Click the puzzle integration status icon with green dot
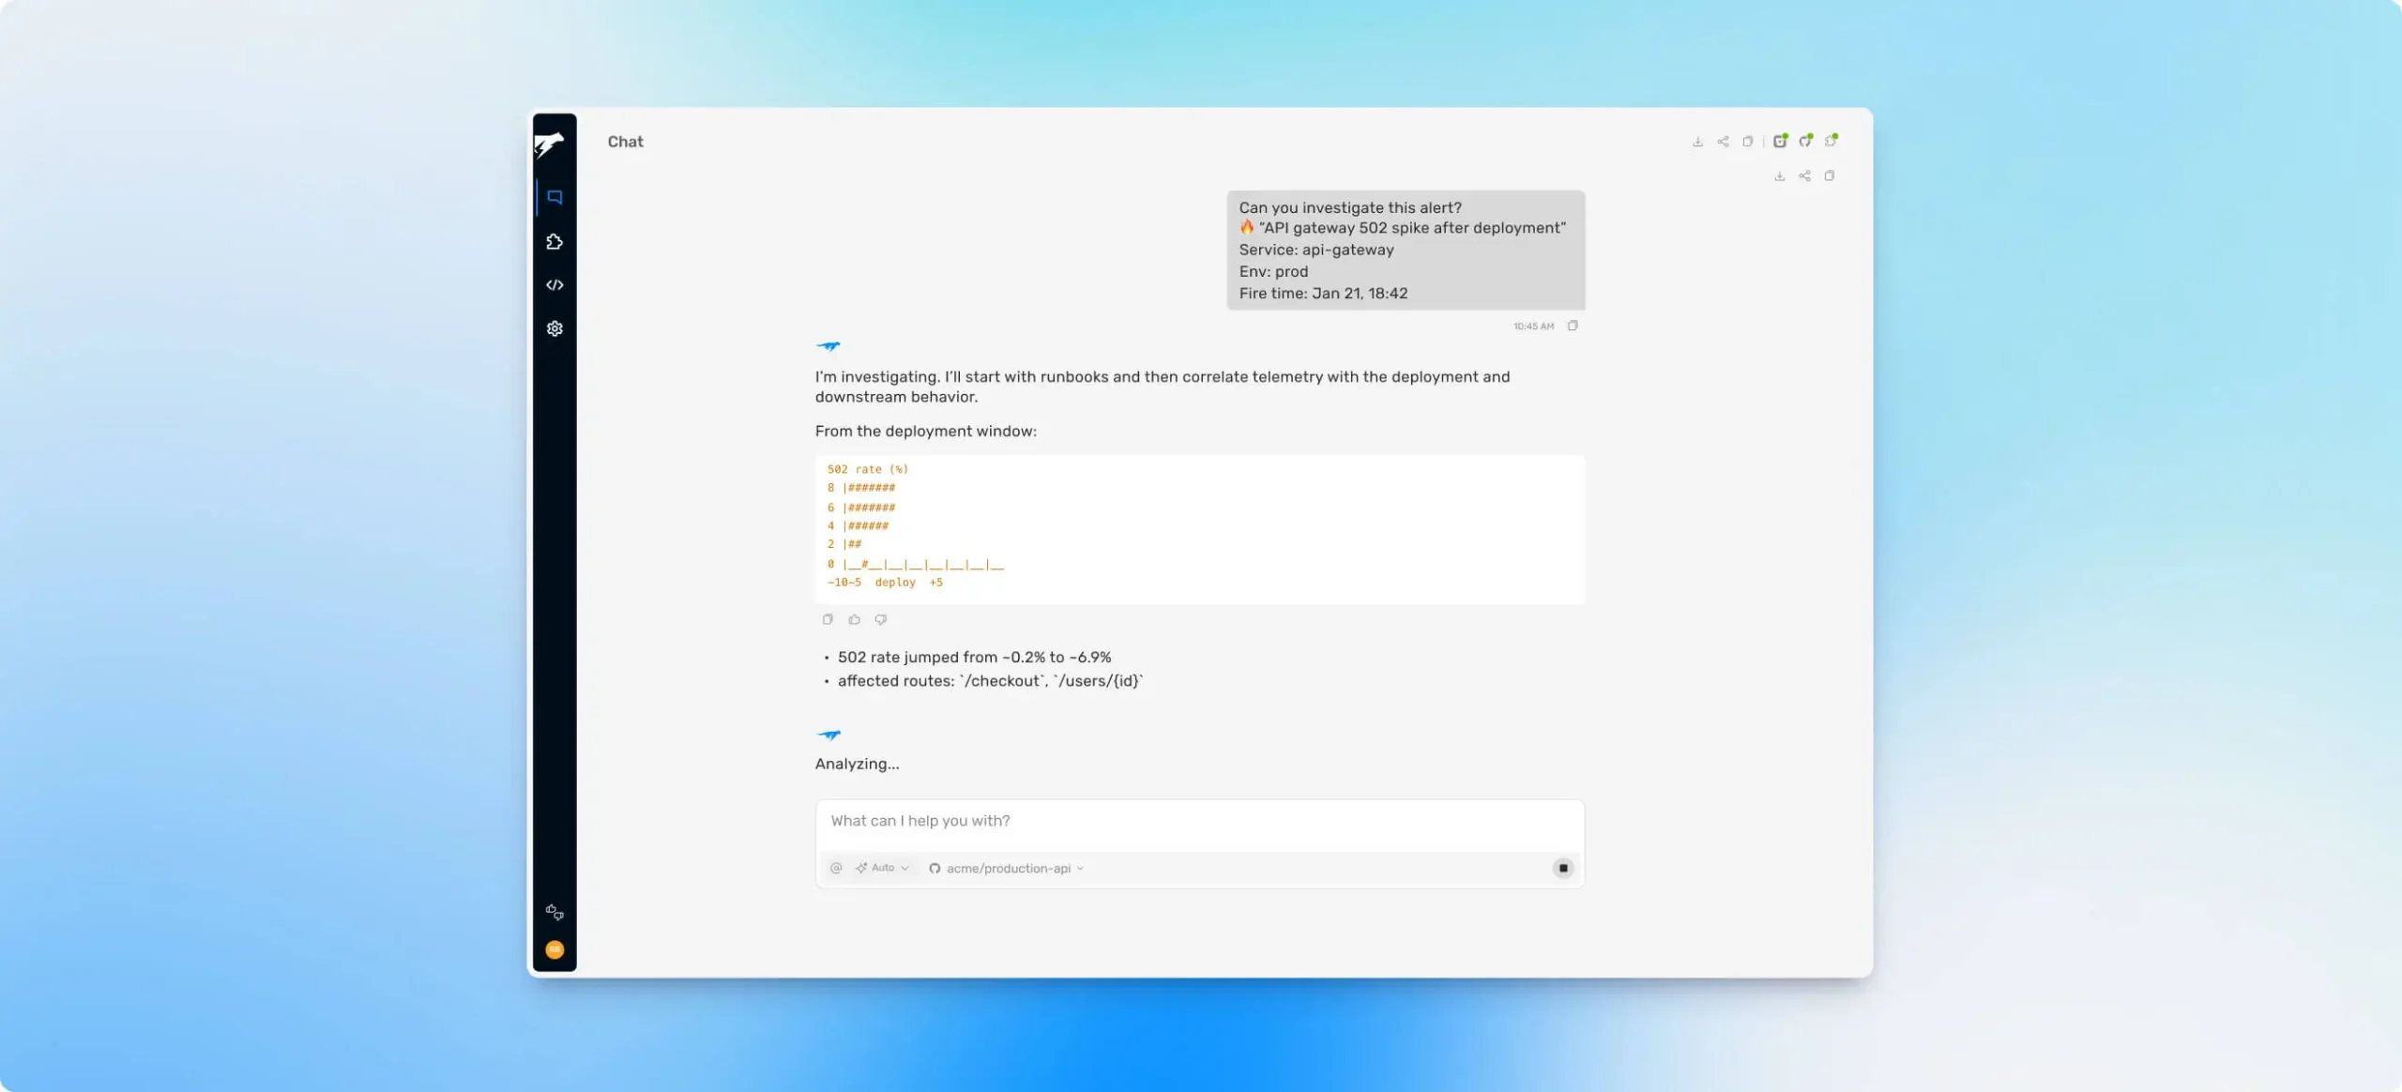Screen dimensions: 2402x1092 [x=1830, y=142]
